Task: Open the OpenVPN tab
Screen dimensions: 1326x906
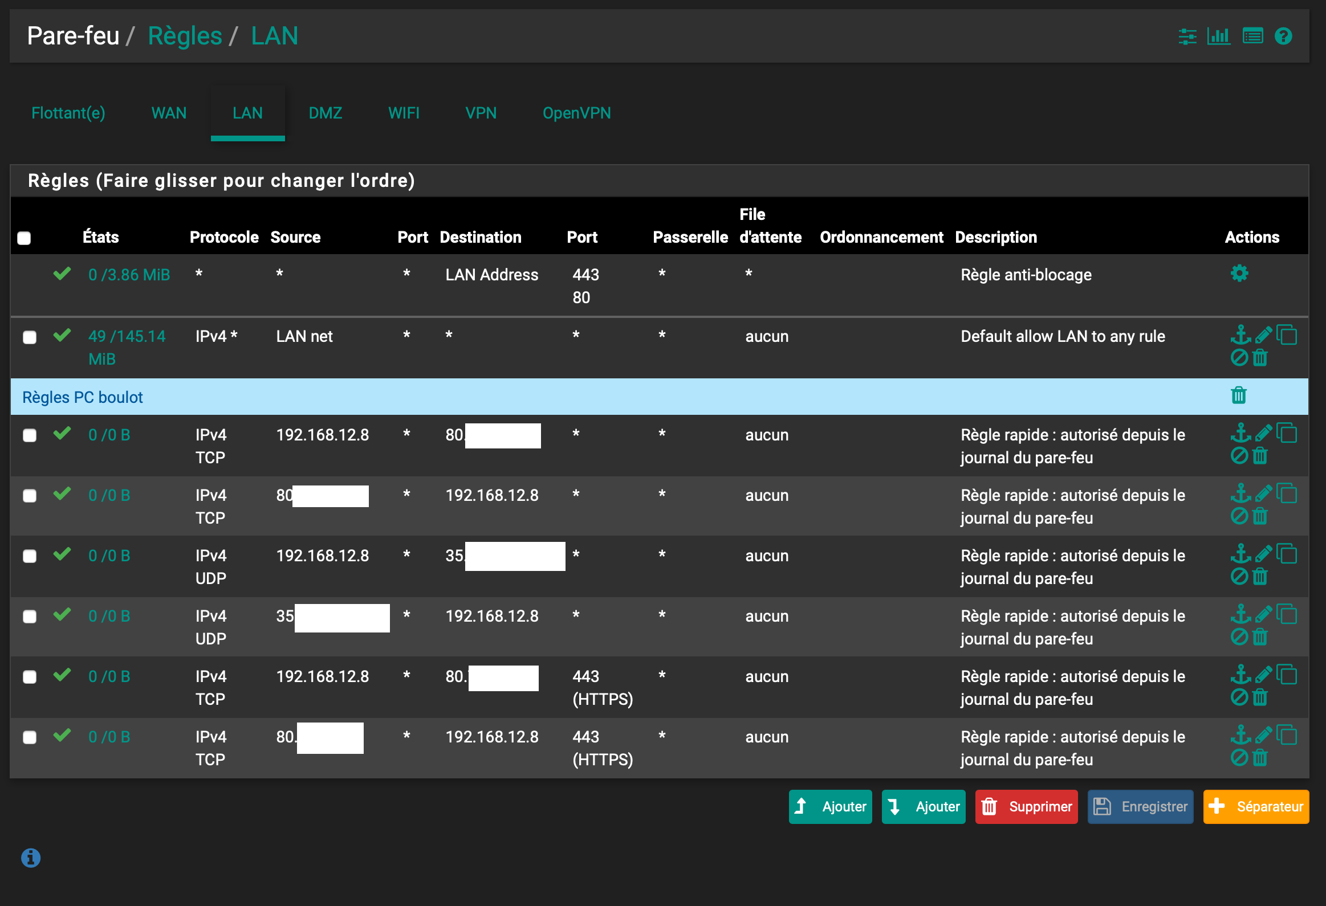Action: [x=576, y=113]
